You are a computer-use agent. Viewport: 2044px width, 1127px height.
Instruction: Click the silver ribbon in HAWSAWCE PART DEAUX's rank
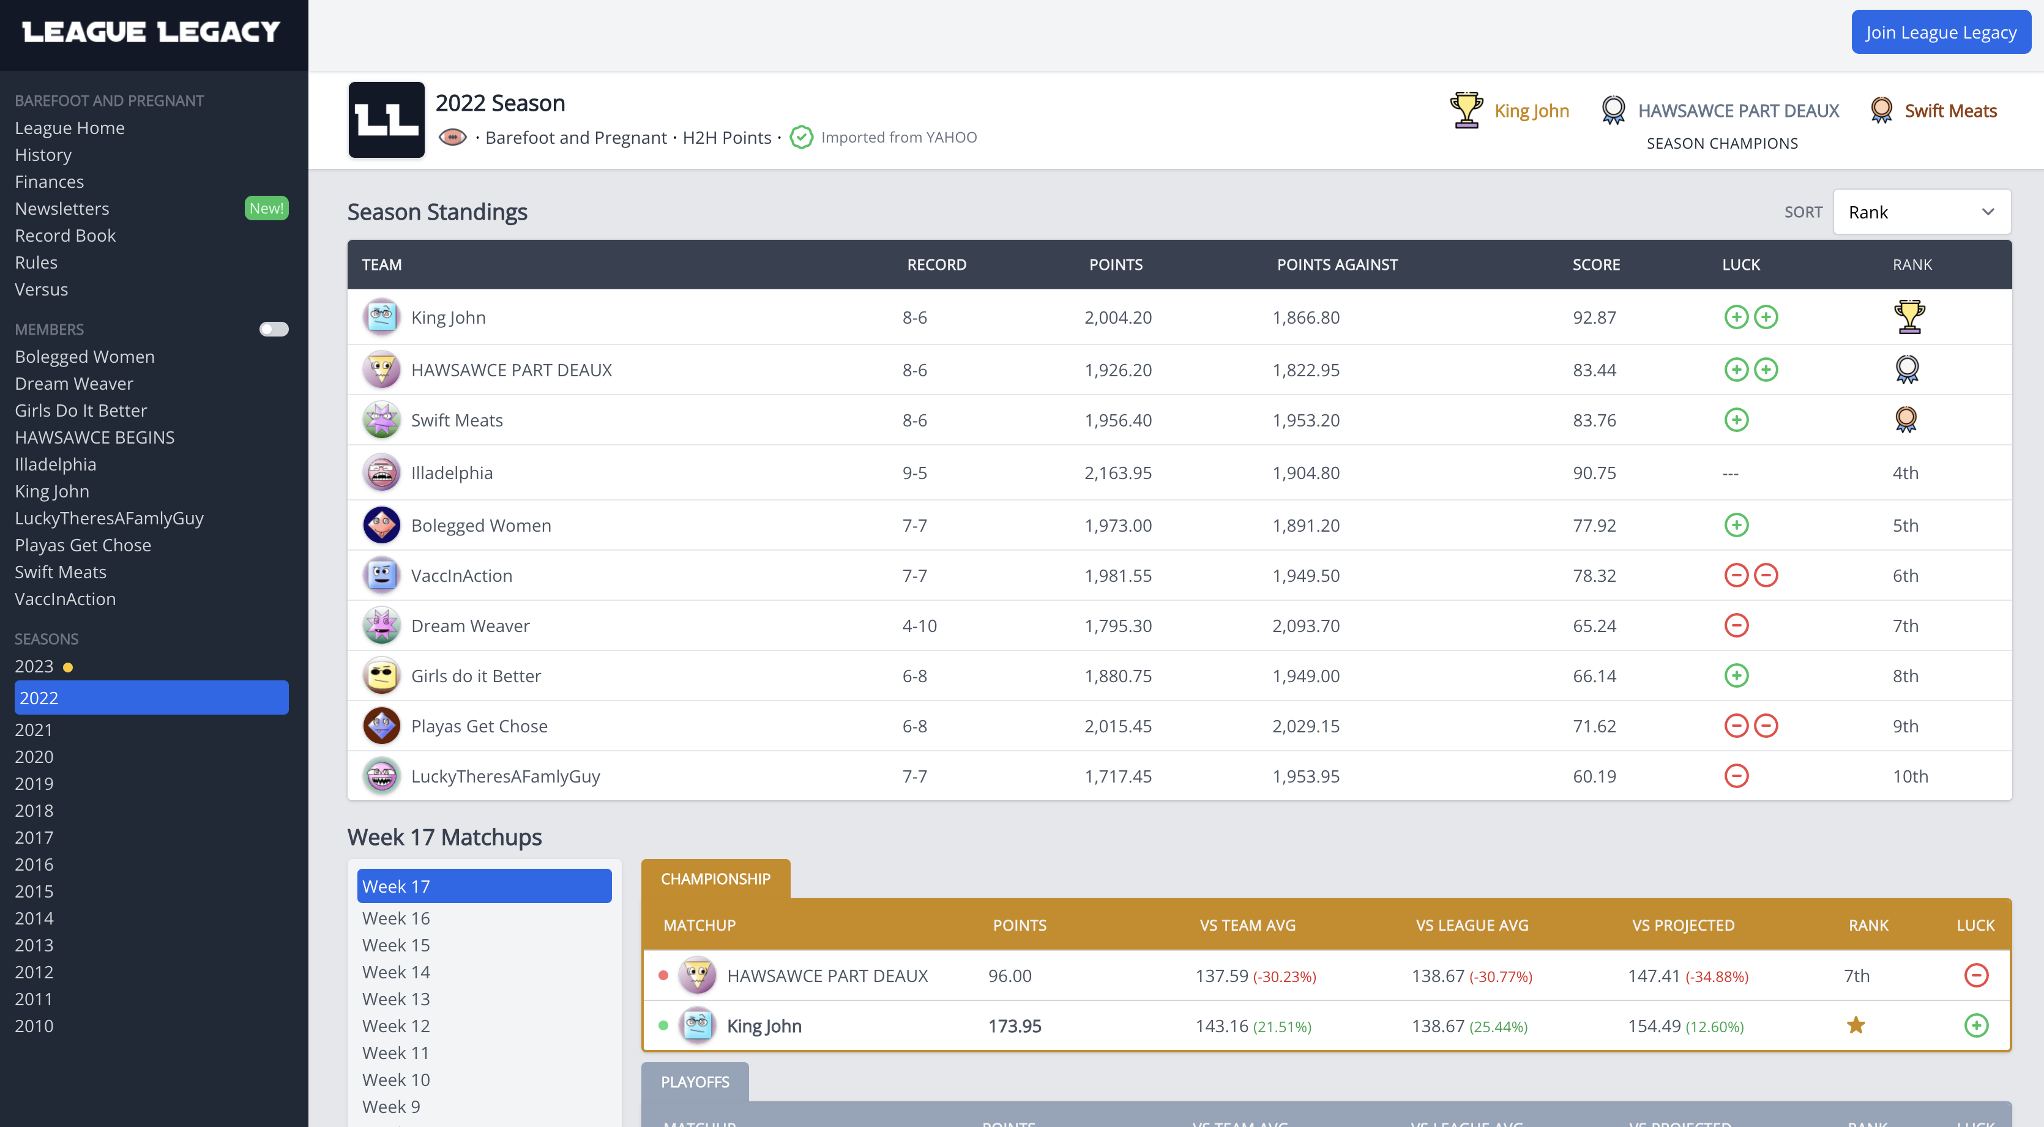1907,370
